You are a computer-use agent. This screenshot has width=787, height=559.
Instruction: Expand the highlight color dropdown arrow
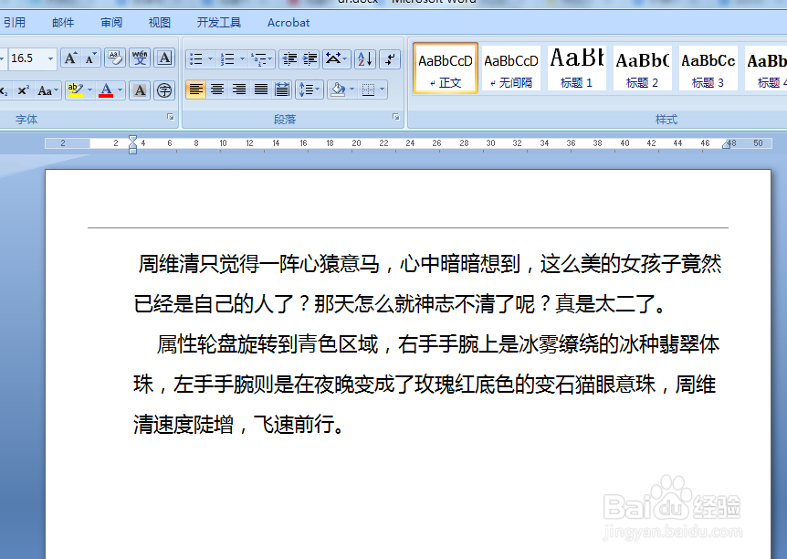tap(89, 90)
